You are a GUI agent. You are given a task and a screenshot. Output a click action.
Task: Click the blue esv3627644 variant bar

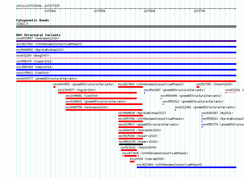[x=187, y=167]
